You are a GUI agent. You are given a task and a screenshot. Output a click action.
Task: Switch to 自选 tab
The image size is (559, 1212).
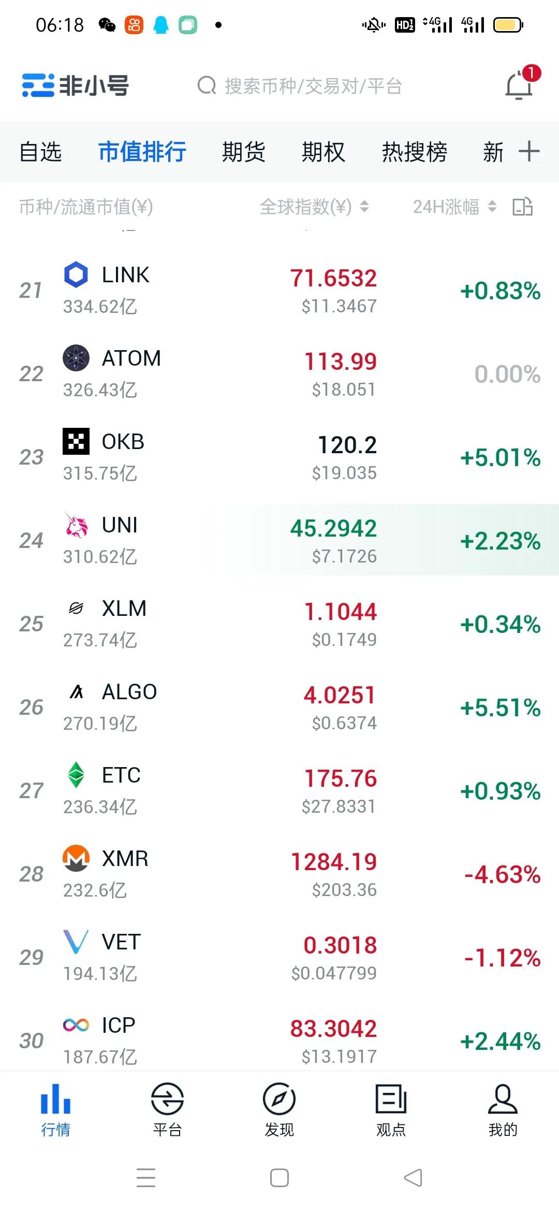pos(40,152)
